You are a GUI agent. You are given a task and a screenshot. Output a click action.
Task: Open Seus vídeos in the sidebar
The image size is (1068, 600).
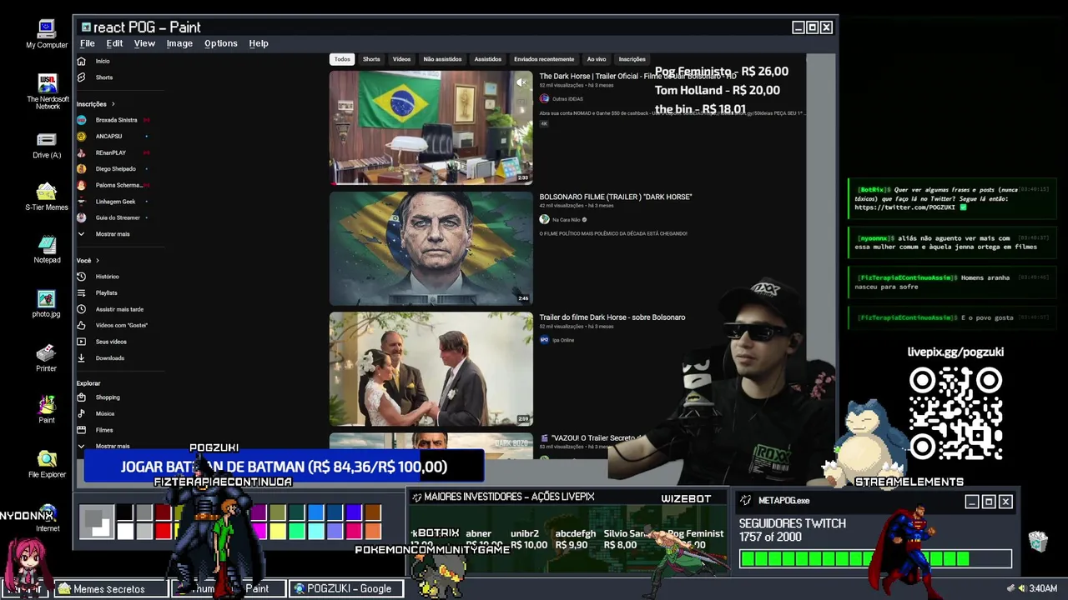pos(103,342)
